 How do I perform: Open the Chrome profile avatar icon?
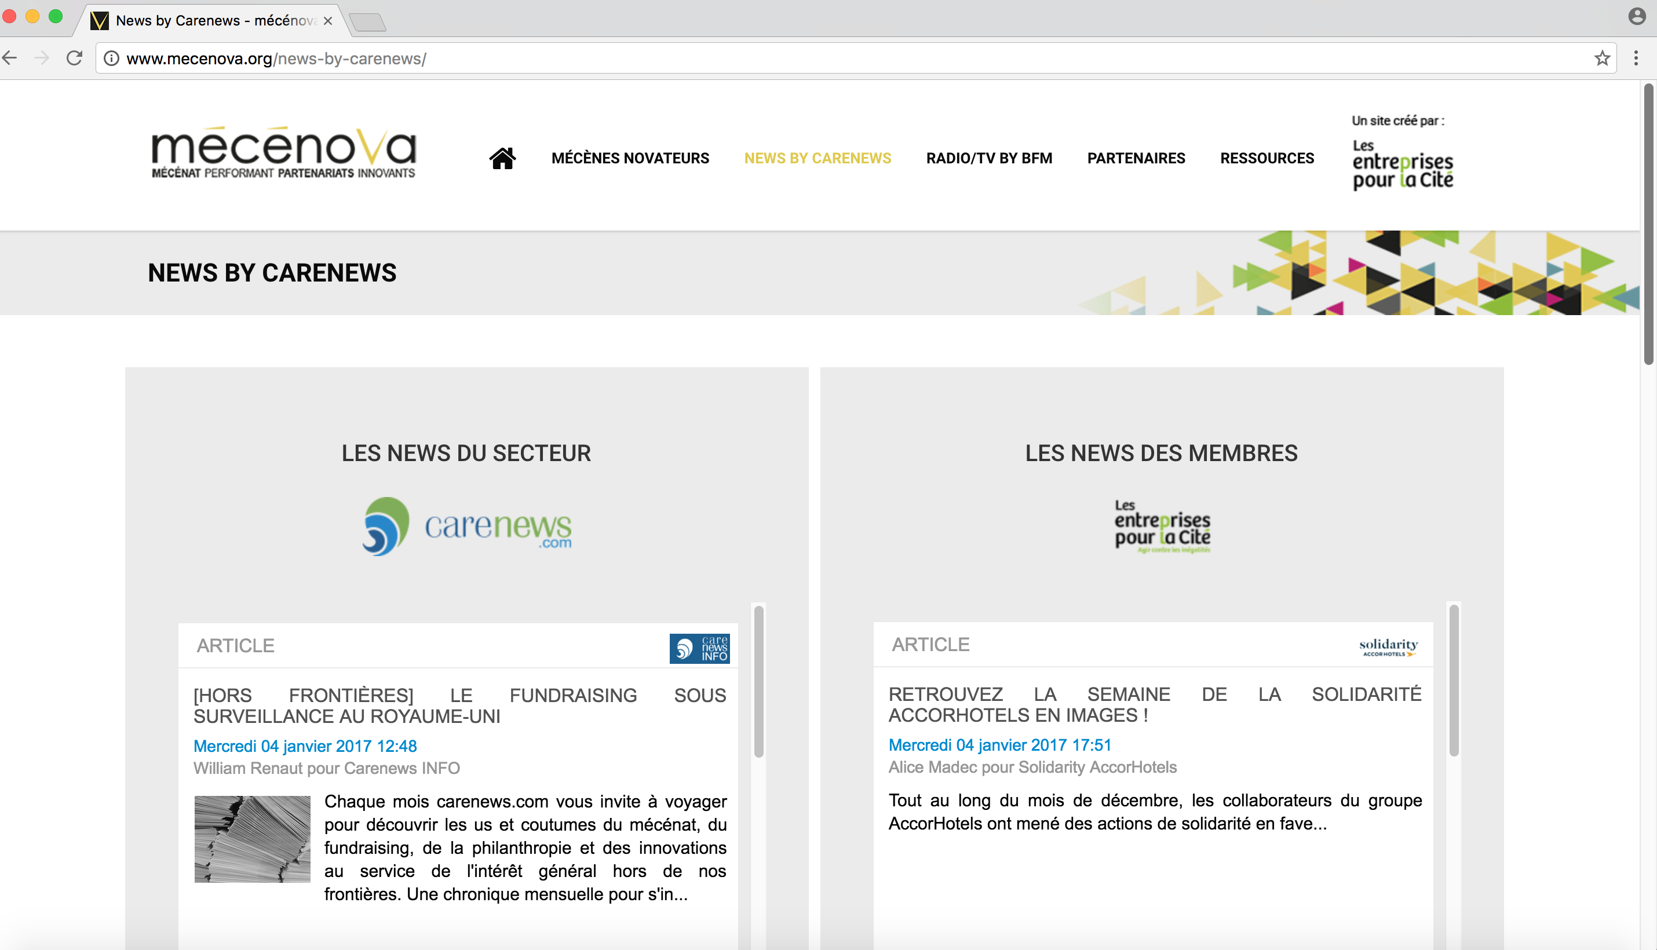[1637, 16]
